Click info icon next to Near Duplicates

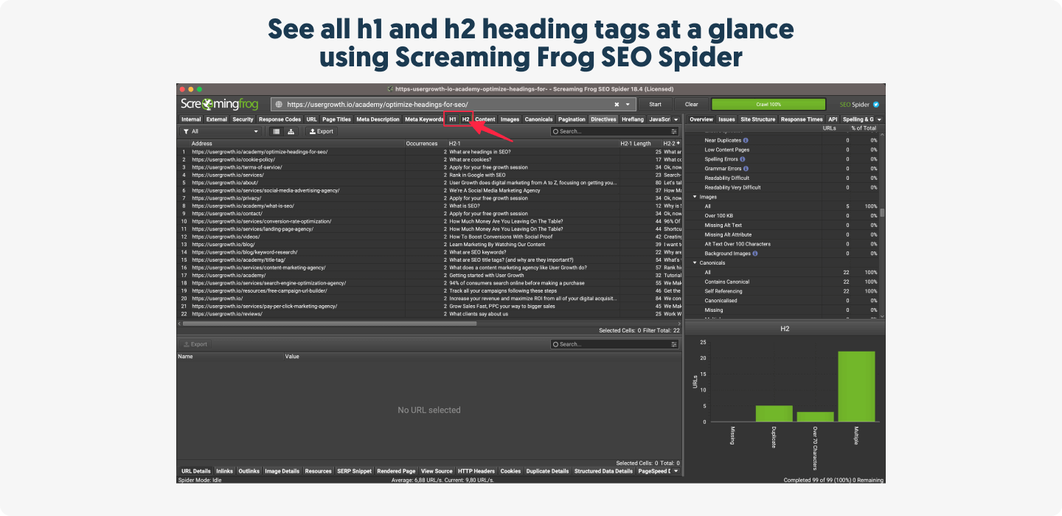click(x=746, y=140)
